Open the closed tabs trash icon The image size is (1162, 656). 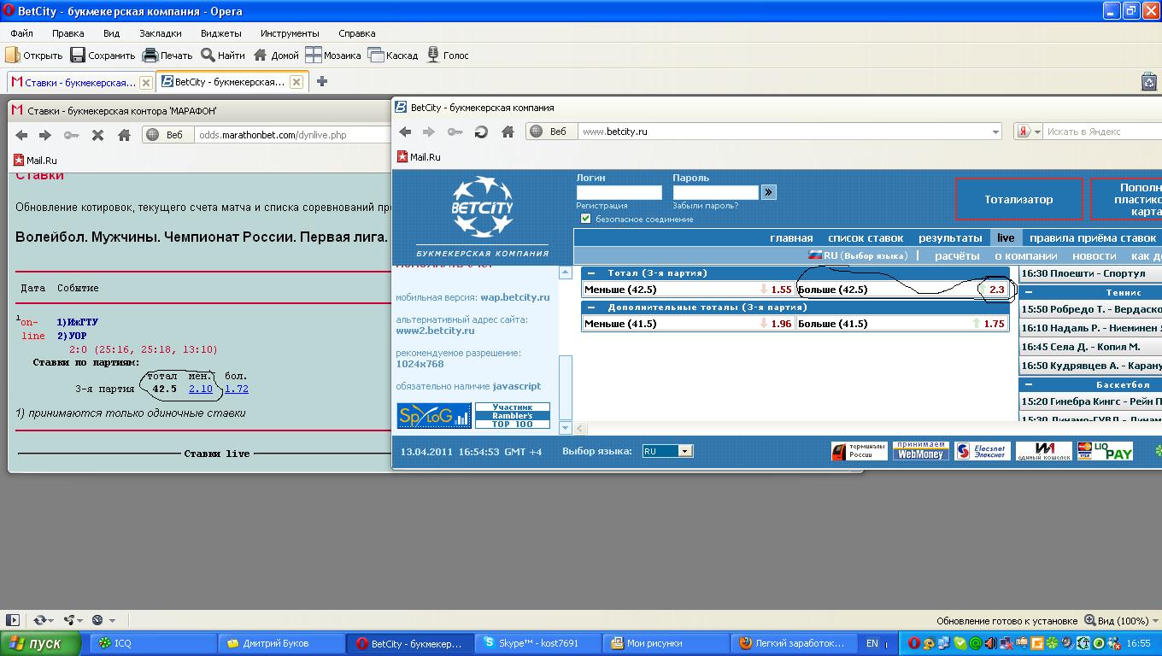[1149, 82]
